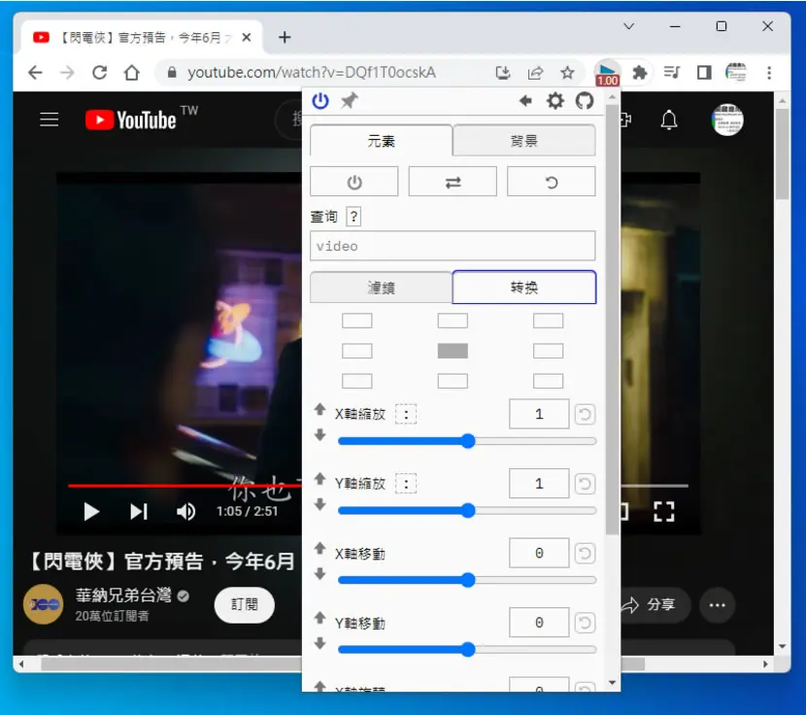Open the GitHub icon link
806x715 pixels.
point(585,101)
